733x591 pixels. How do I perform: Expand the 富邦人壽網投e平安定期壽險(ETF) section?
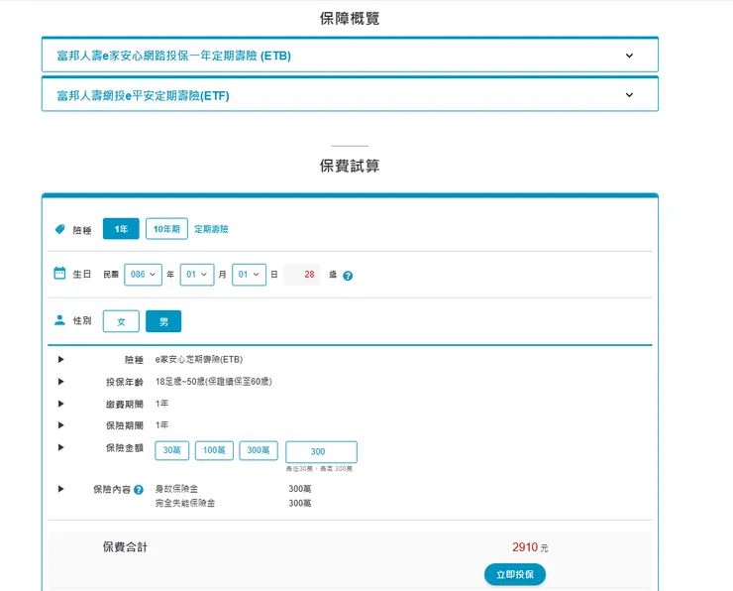(350, 95)
